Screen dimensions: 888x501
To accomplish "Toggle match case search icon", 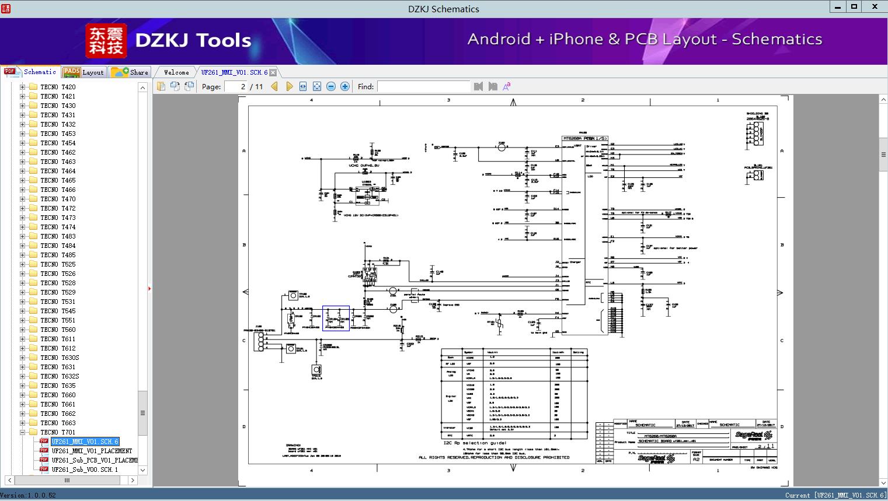I will click(x=506, y=86).
